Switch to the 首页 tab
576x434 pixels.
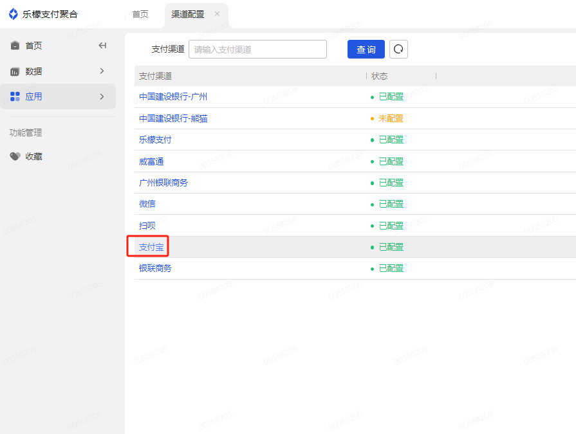tap(140, 14)
